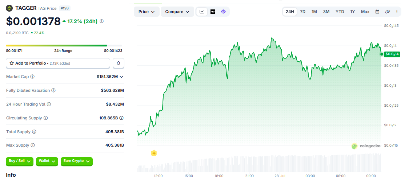Open the calendar date range picker

coord(377,12)
